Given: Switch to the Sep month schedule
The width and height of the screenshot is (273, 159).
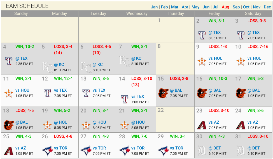Looking at the screenshot, I should click(x=236, y=7).
